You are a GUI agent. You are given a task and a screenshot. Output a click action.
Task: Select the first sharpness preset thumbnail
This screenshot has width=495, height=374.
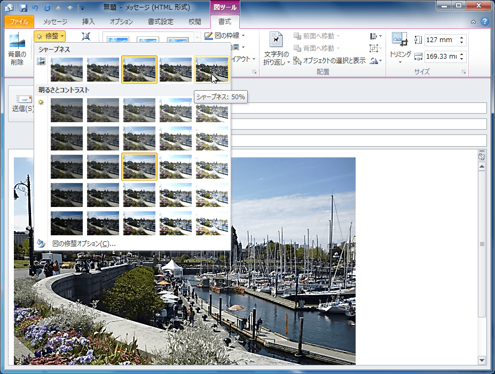coord(67,70)
